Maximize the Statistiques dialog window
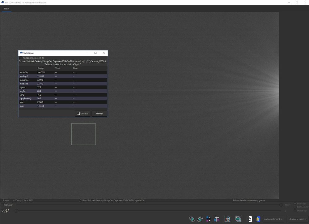 [95, 53]
